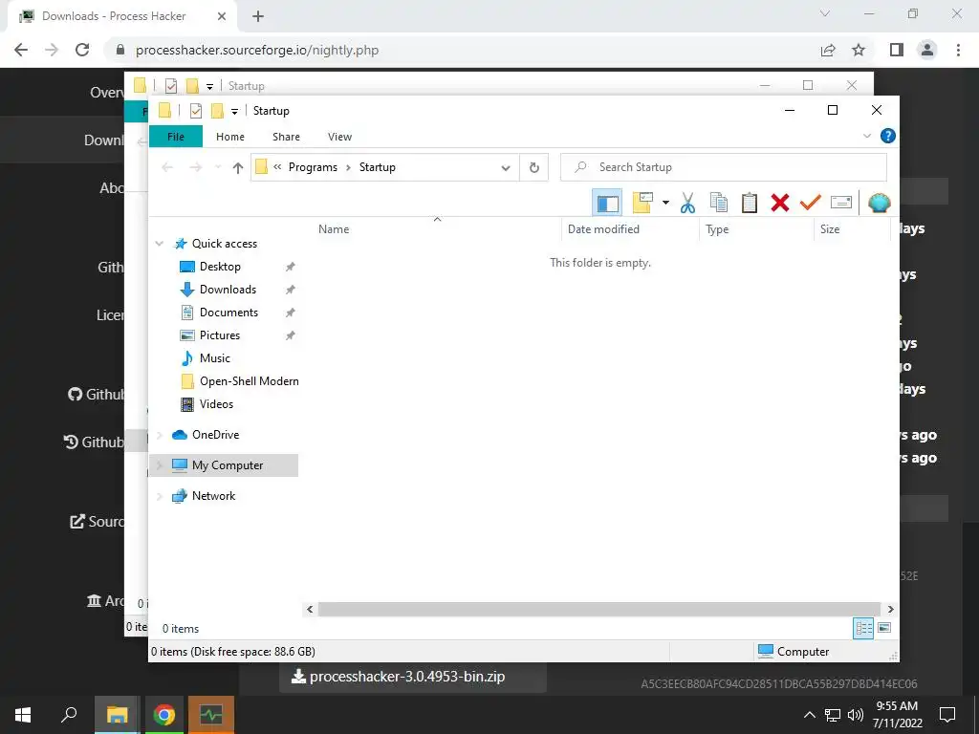Select Desktop in Quick access
The width and height of the screenshot is (979, 734).
click(220, 267)
